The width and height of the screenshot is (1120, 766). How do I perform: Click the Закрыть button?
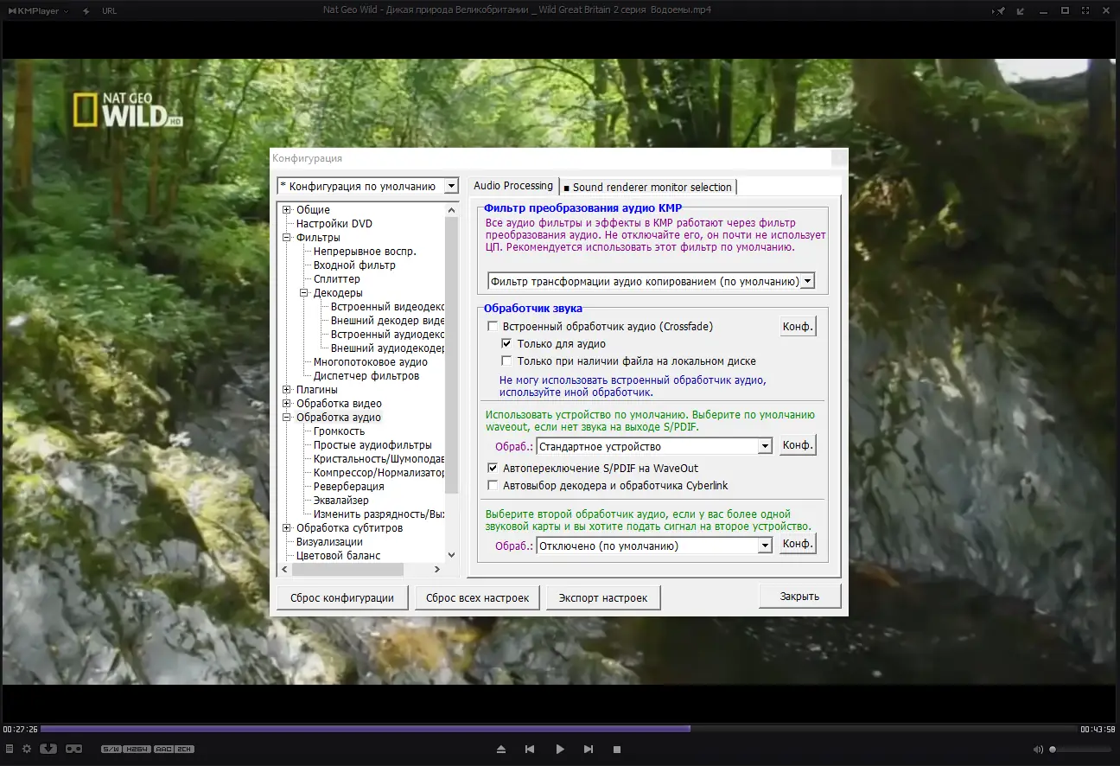799,597
